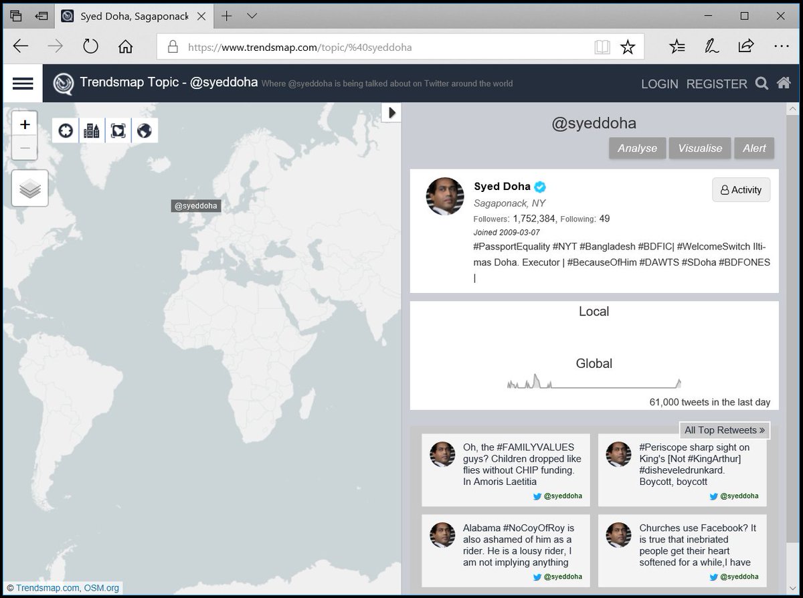Open the Churches use Facebook tweet
The image size is (803, 598).
pos(682,551)
